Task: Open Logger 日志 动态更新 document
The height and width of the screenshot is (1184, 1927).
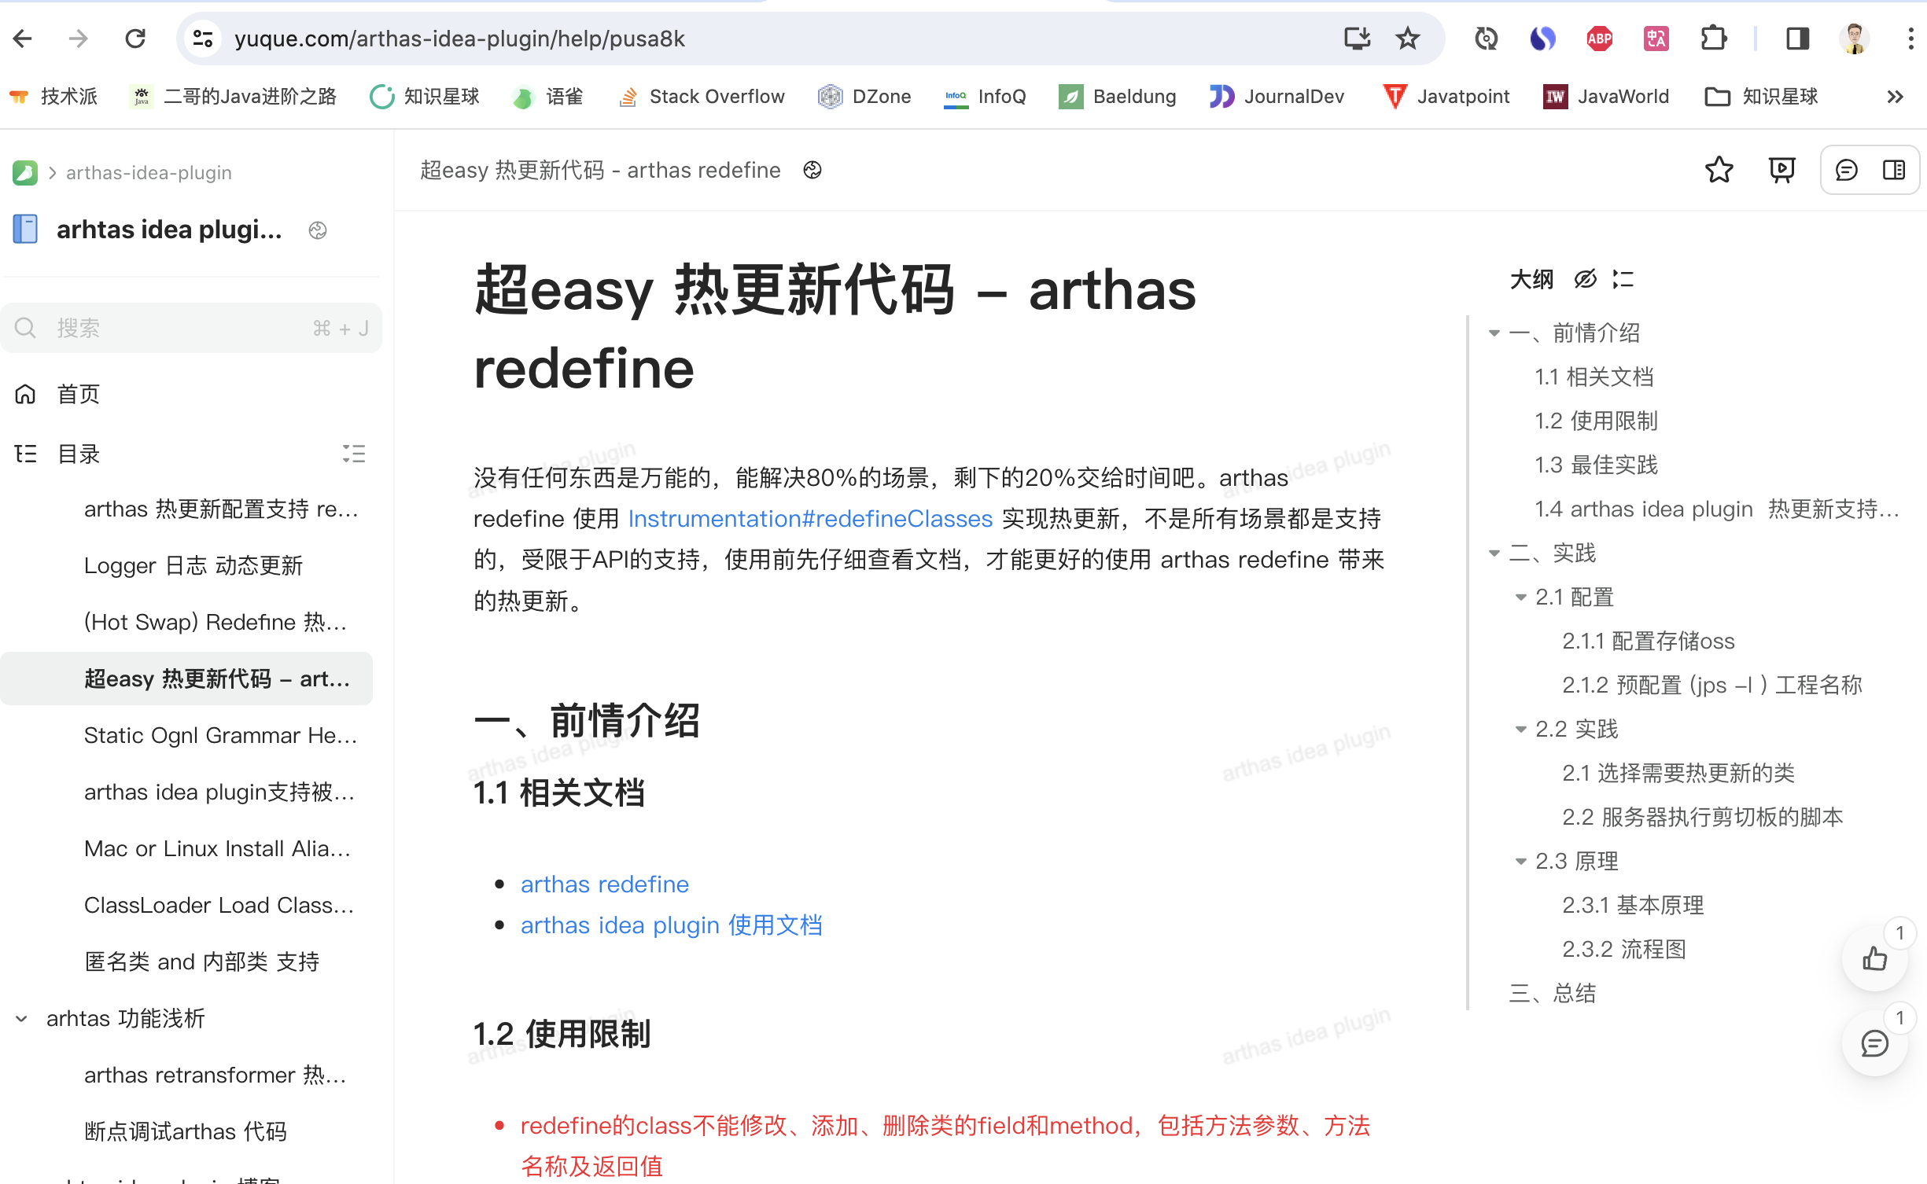Action: click(x=193, y=565)
